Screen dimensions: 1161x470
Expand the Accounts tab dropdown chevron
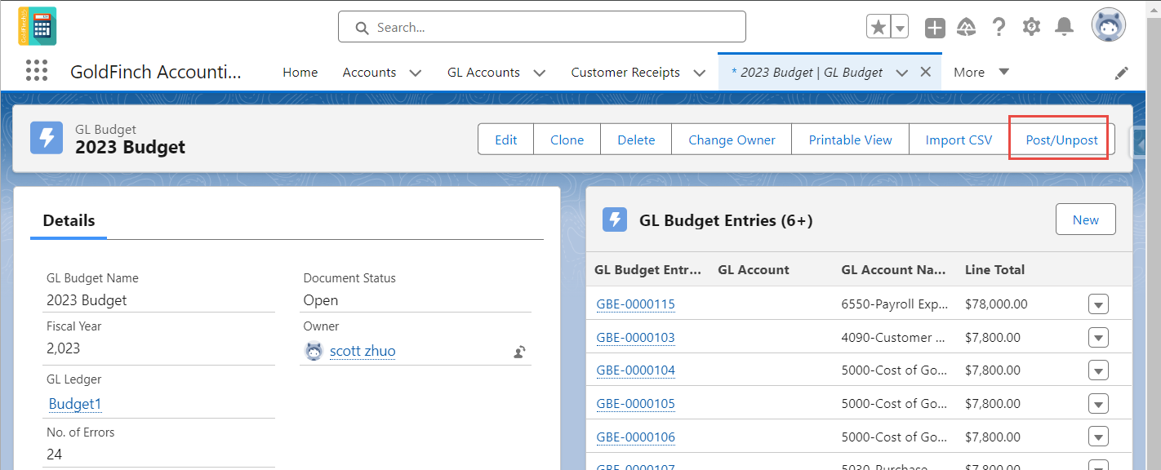click(415, 73)
